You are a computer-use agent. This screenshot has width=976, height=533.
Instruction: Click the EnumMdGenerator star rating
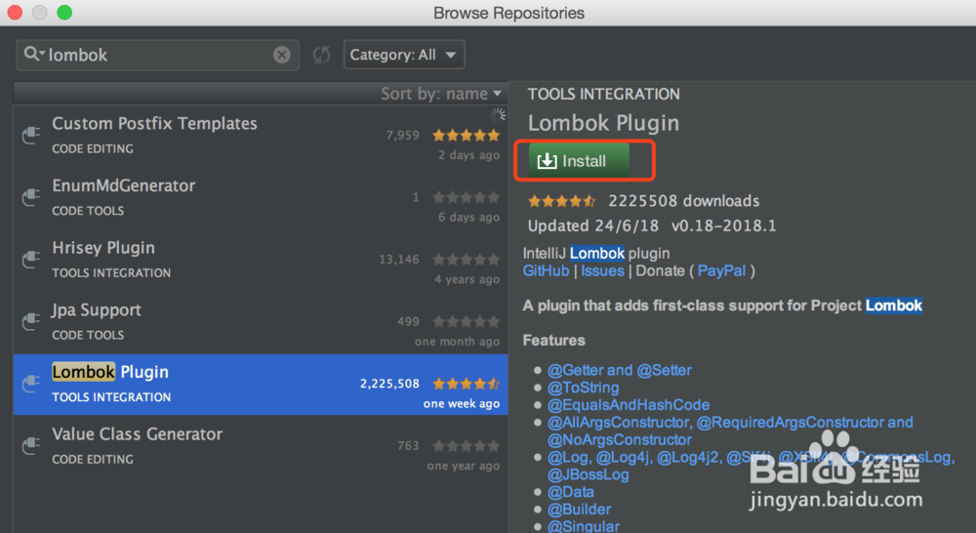(467, 197)
